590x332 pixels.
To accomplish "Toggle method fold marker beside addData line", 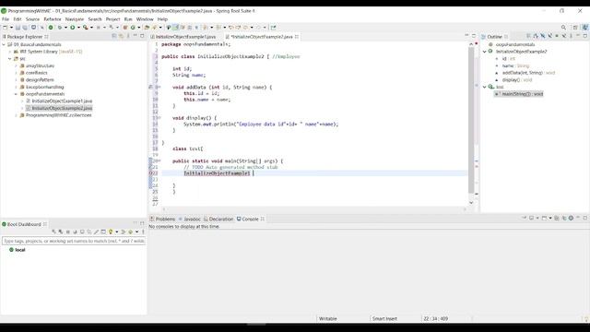I will (159, 87).
